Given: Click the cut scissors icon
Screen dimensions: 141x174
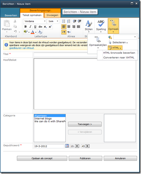Looking at the screenshot, I should [x=15, y=21].
